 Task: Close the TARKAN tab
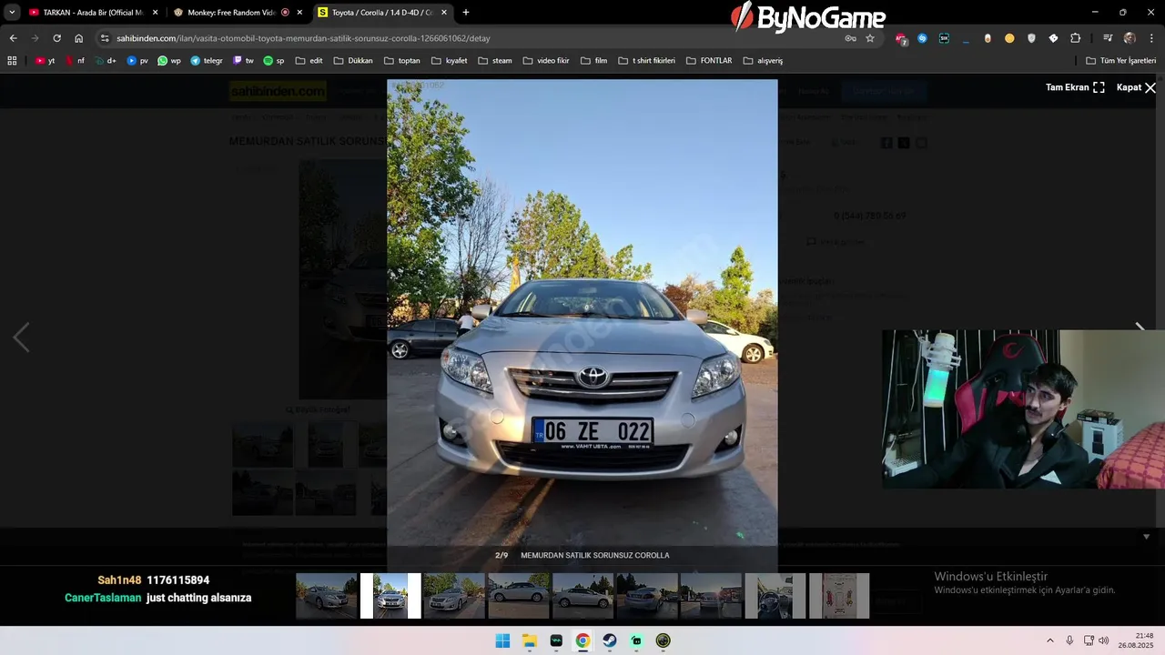[155, 13]
